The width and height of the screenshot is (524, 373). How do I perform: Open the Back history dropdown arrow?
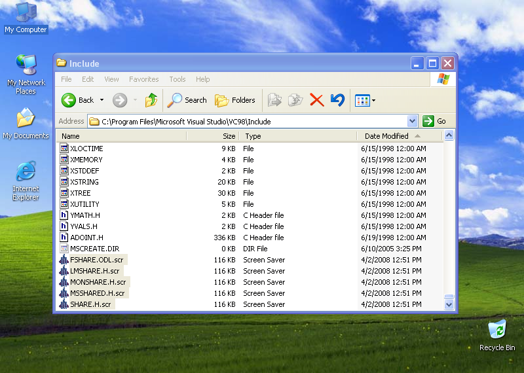tap(102, 100)
